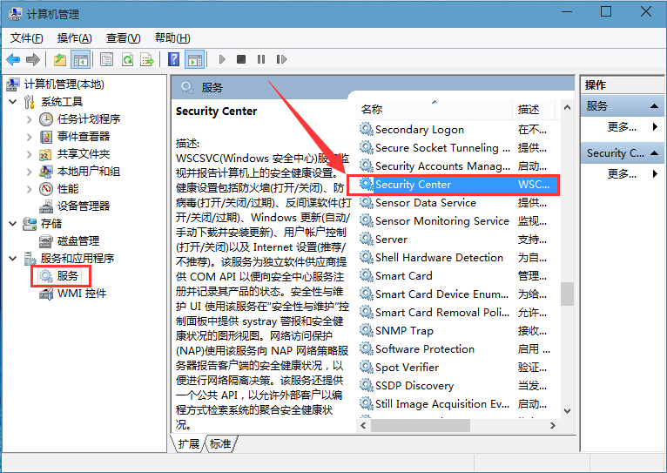This screenshot has height=473, width=667.
Task: Click the Stop Service square icon
Action: pyautogui.click(x=241, y=59)
